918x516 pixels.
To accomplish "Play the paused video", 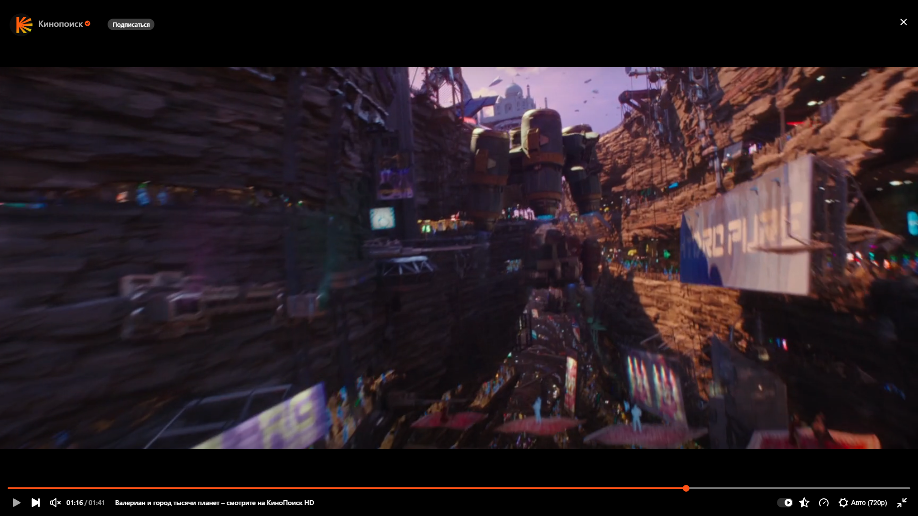I will click(x=16, y=503).
